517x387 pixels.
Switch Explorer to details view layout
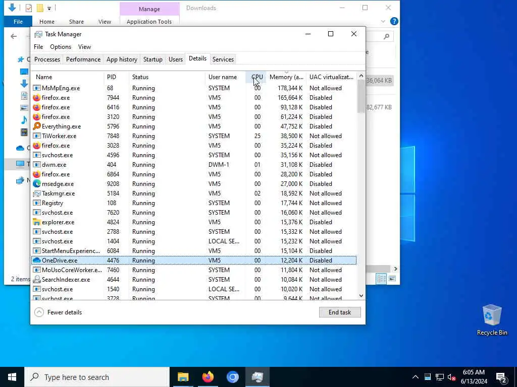[x=382, y=279]
